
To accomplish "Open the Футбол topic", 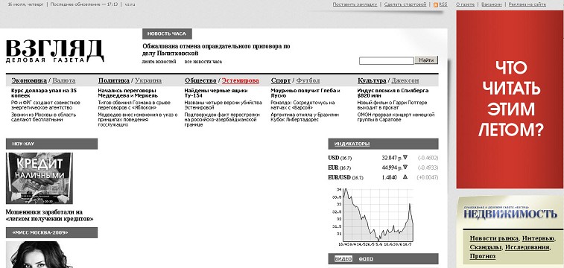I will tap(308, 80).
